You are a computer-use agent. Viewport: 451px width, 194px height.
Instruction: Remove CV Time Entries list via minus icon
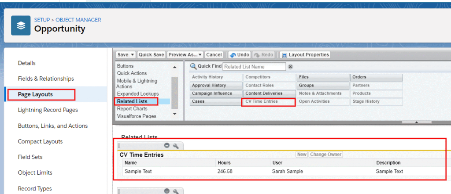(x=167, y=146)
